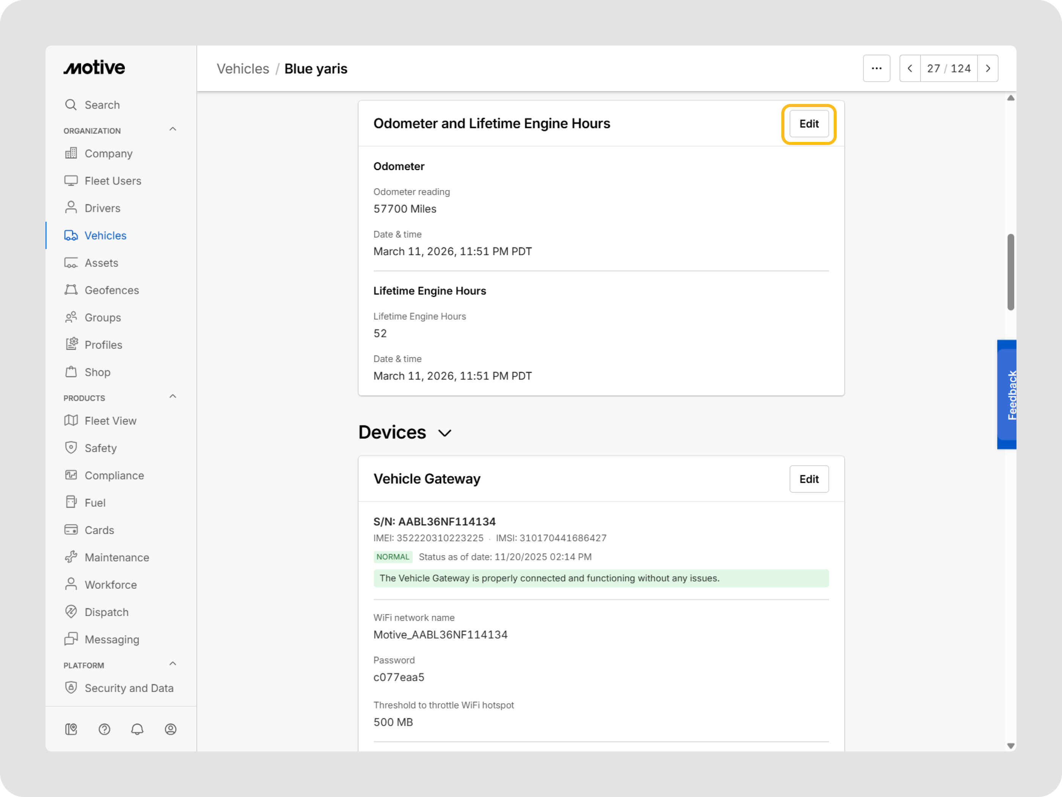Open Geofences from sidebar

pos(112,290)
